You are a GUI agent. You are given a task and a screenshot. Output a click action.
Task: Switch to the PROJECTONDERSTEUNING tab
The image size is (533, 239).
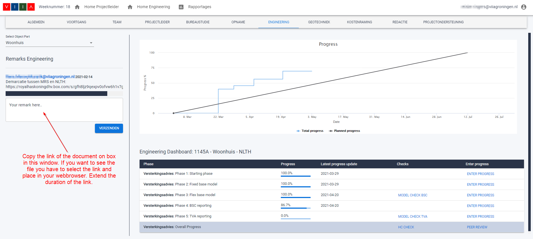(x=443, y=22)
